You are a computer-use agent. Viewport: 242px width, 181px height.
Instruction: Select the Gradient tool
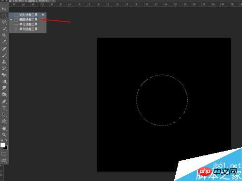(x=4, y=82)
